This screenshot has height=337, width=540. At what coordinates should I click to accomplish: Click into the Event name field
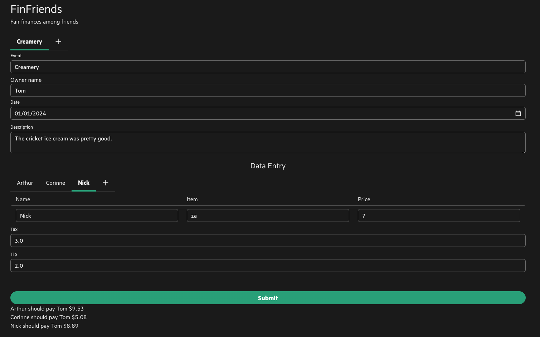coord(268,67)
